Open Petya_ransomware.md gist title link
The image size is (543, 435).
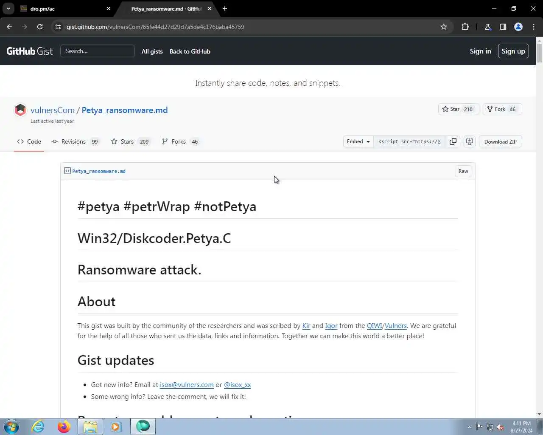[x=125, y=110]
